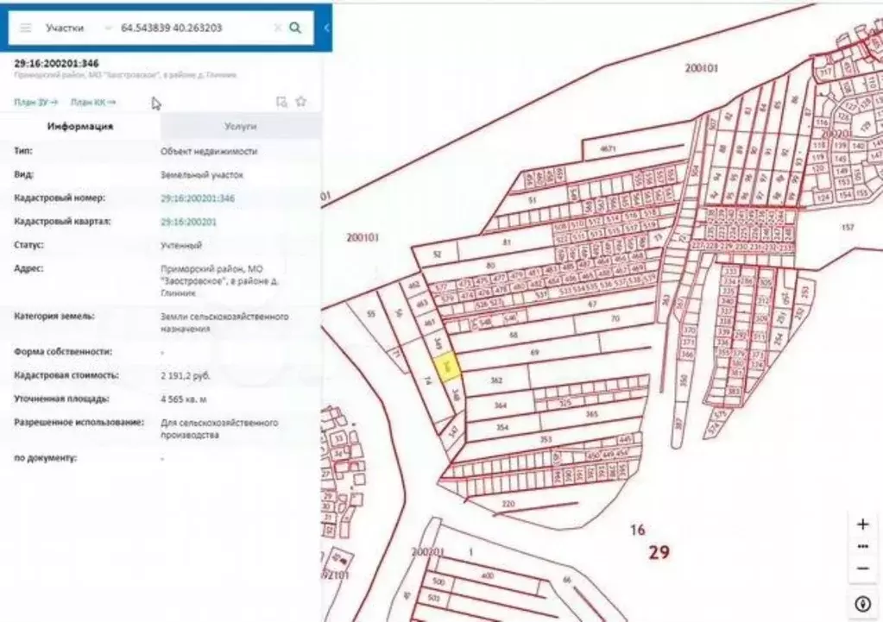Open cadastral number 29:16:200201:346 link
Image resolution: width=883 pixels, height=622 pixels.
click(197, 198)
